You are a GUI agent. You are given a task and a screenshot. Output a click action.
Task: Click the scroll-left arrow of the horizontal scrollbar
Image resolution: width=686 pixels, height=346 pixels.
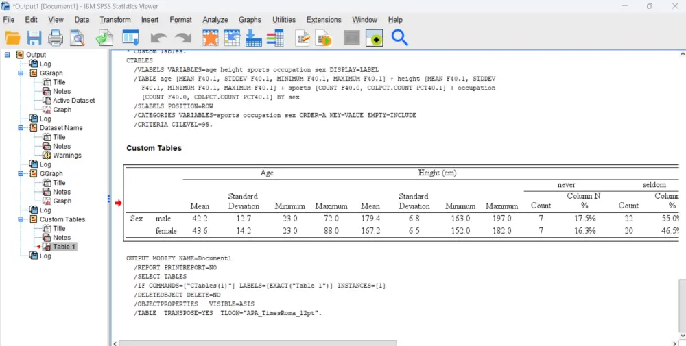[115, 343]
